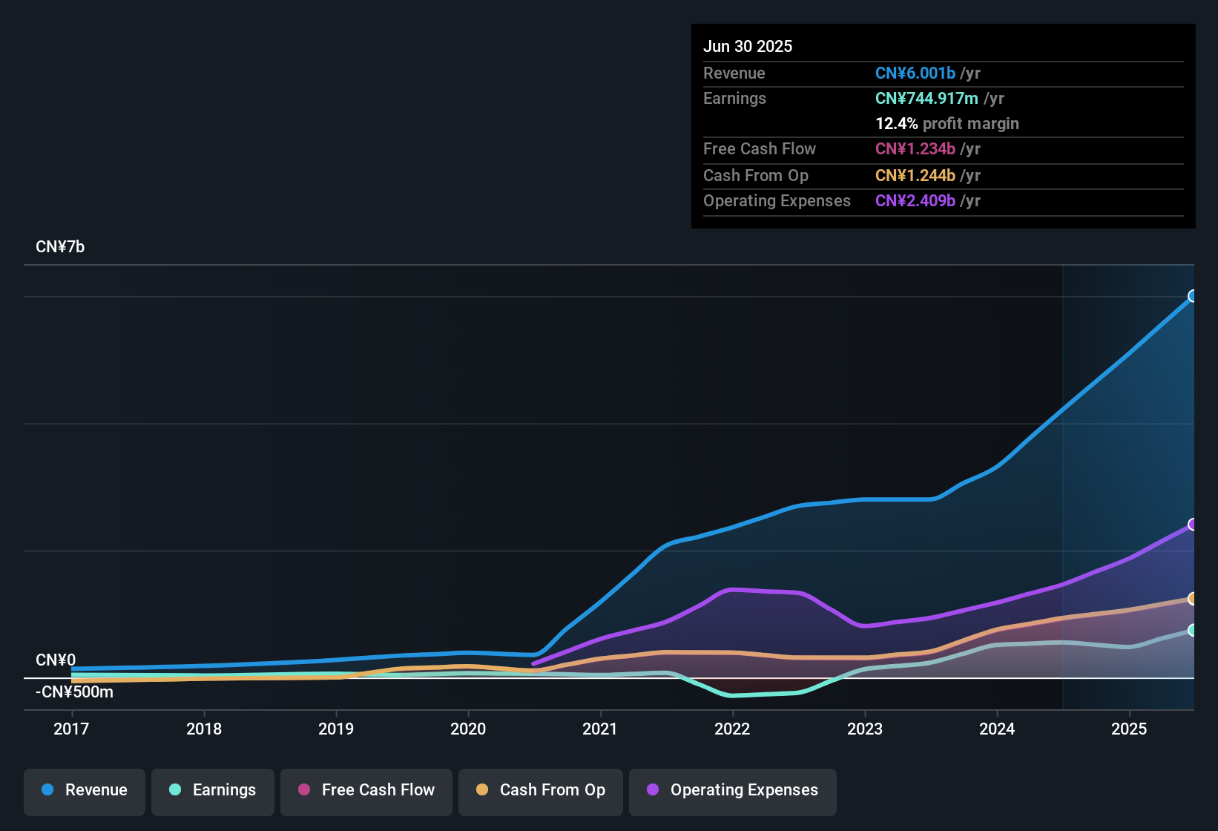Click the Free Cash Flow value CN¥1.234b
Image resolution: width=1218 pixels, height=831 pixels.
[915, 148]
